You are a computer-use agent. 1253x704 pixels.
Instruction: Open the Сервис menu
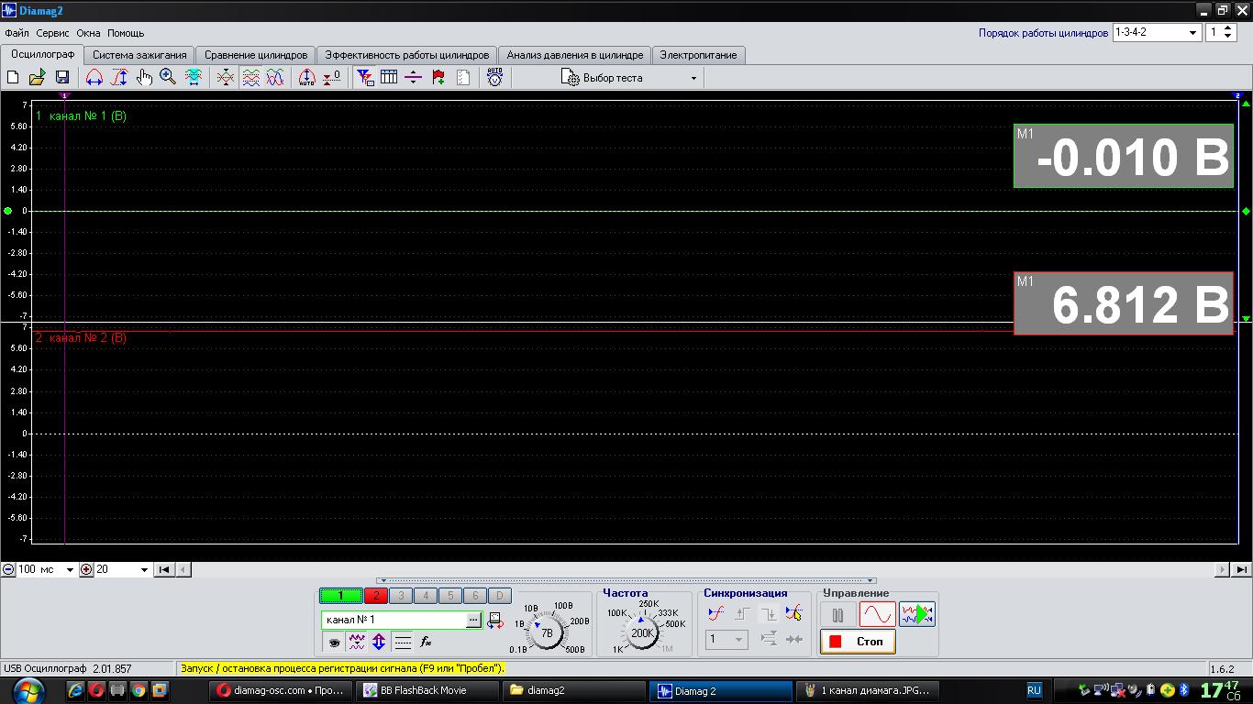[52, 33]
